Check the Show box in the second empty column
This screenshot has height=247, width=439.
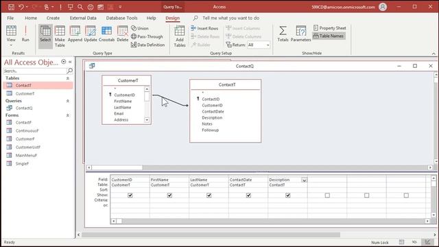tap(367, 195)
